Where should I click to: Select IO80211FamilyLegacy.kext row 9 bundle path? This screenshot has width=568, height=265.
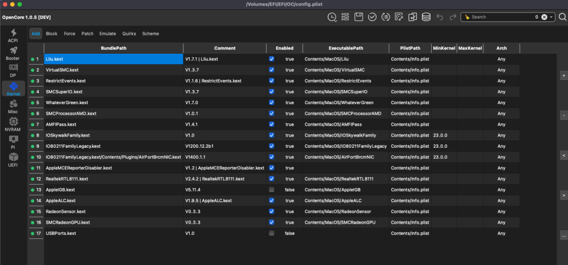[114, 146]
